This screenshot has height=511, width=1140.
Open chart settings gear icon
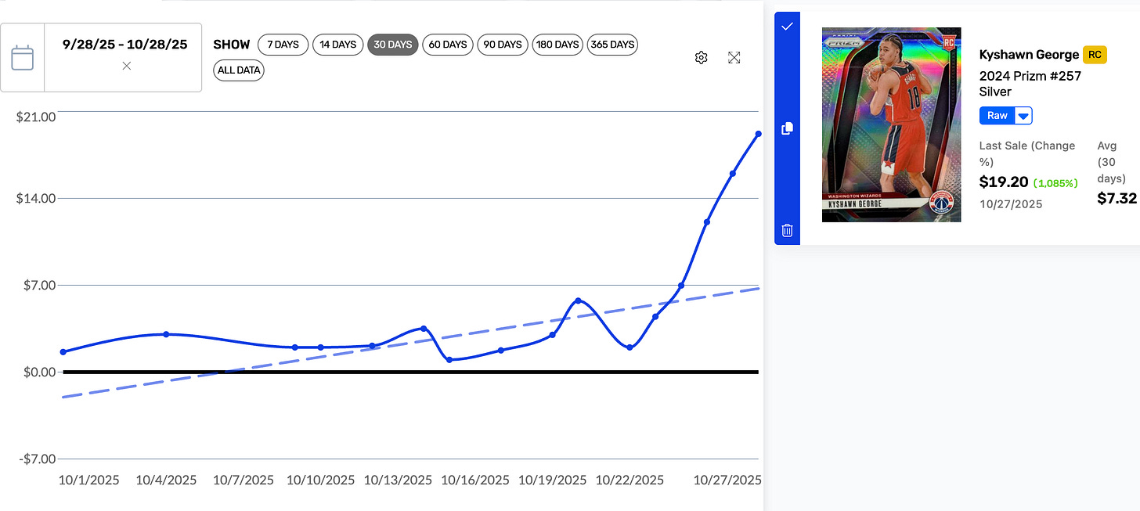(x=701, y=57)
